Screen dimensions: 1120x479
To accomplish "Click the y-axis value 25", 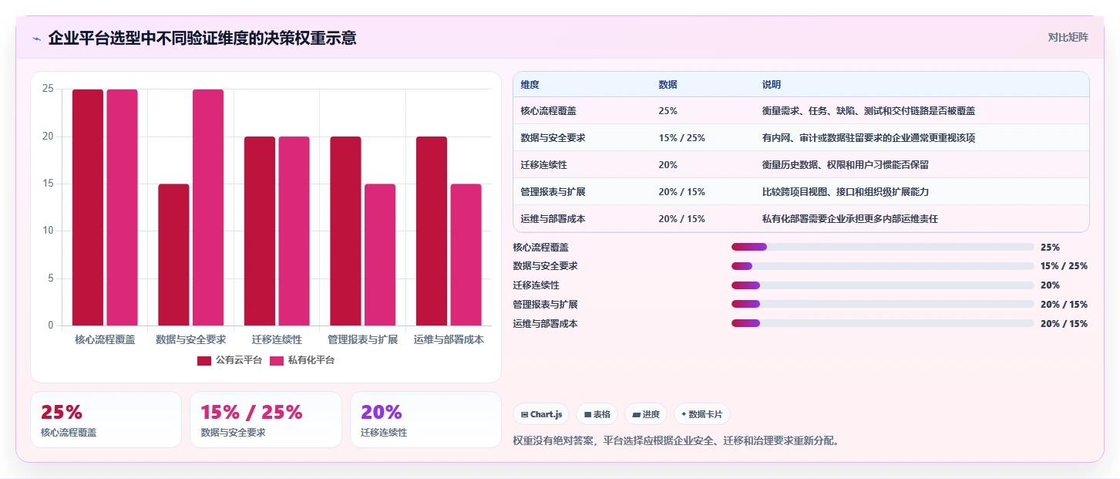I will tap(48, 89).
